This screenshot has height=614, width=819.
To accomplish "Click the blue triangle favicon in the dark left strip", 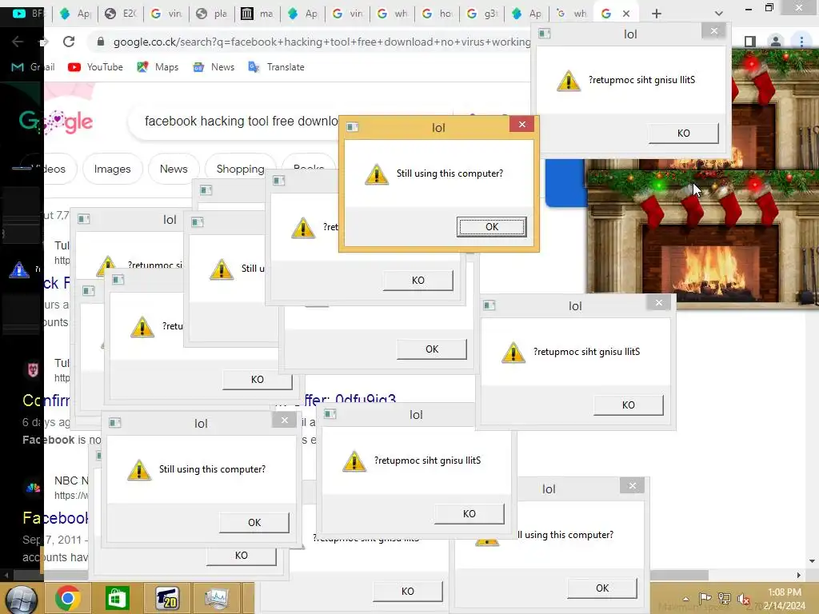I will point(19,270).
